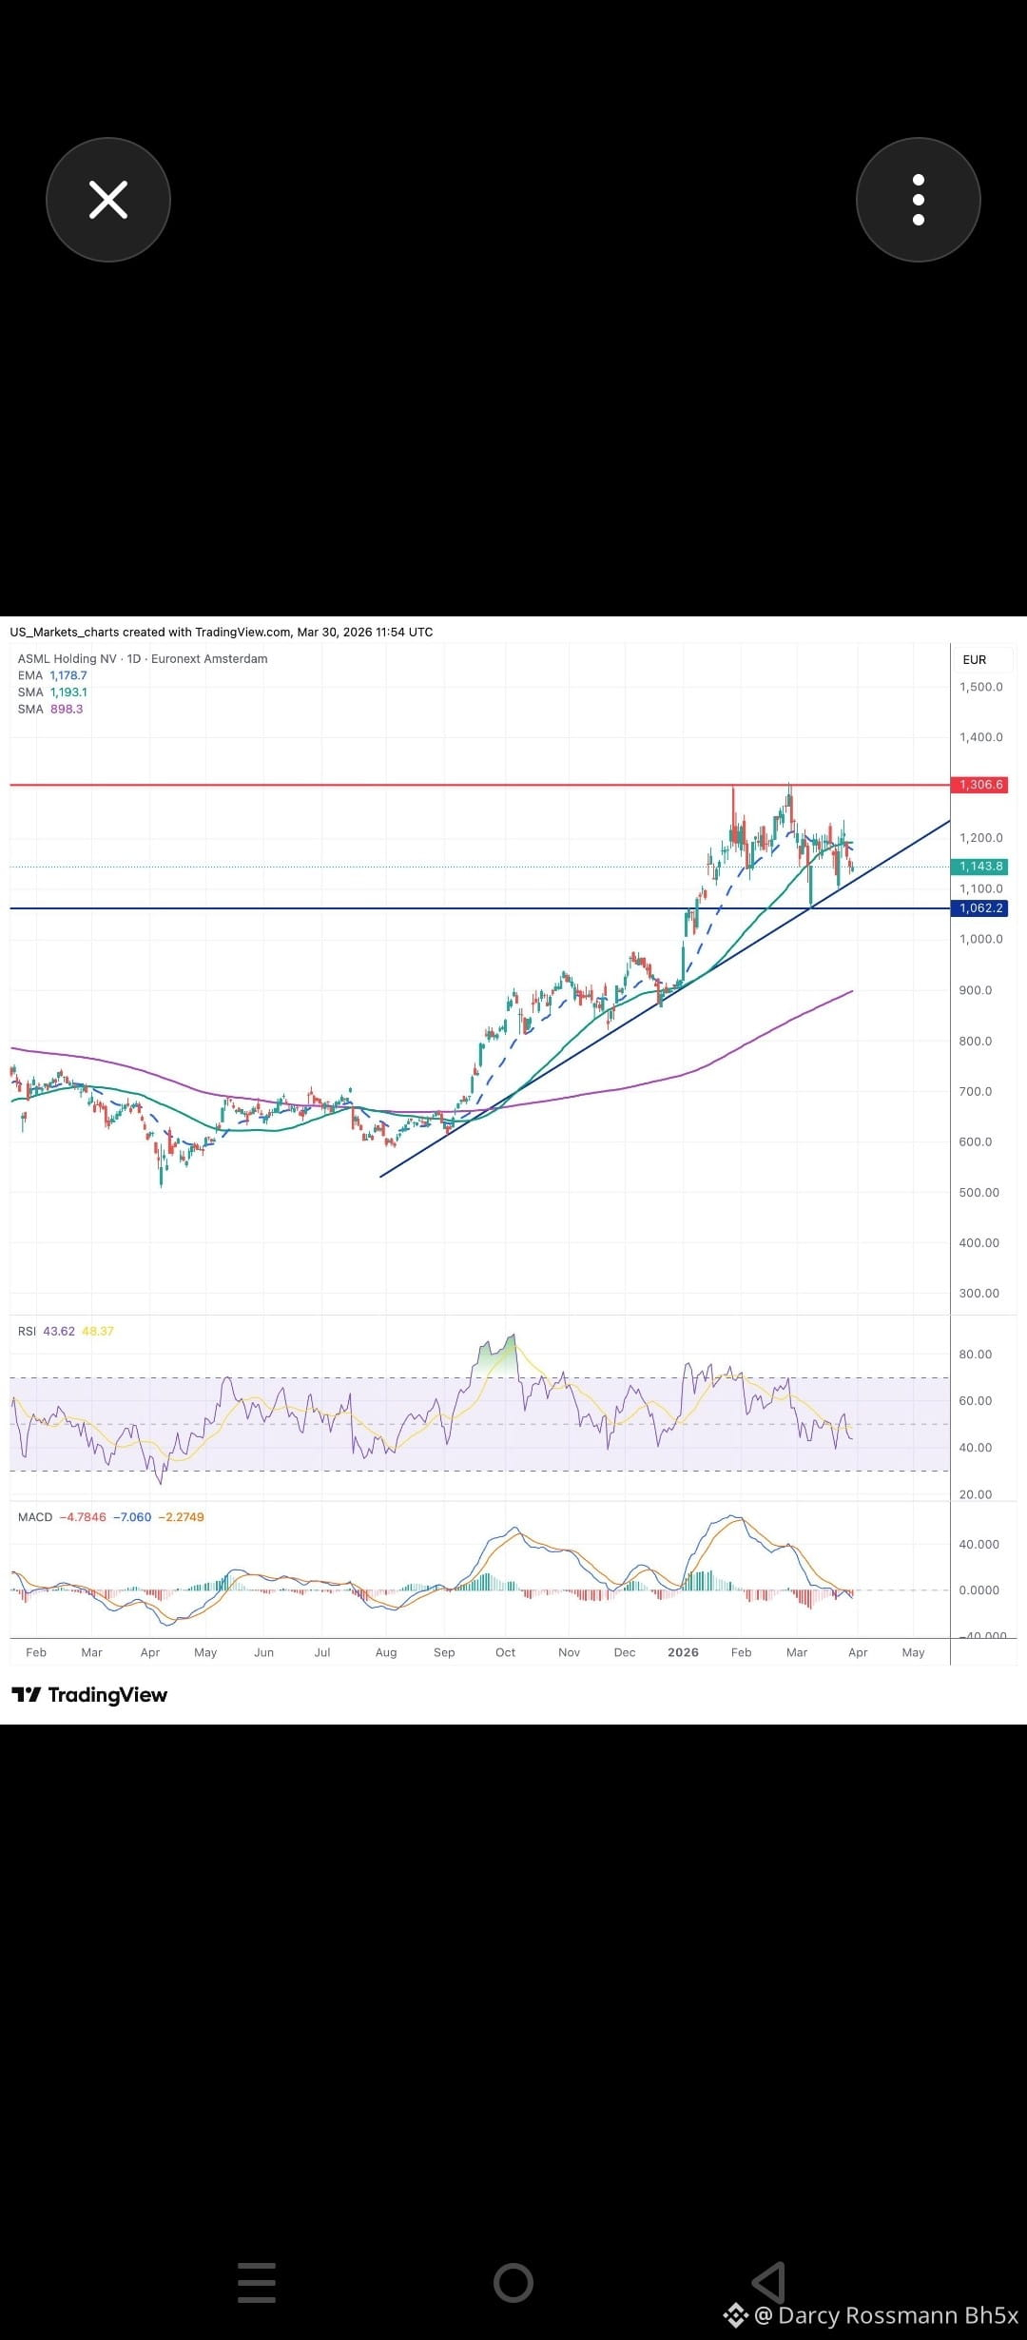Click the ASML Holding NV chart title
This screenshot has width=1027, height=2340.
tap(143, 658)
